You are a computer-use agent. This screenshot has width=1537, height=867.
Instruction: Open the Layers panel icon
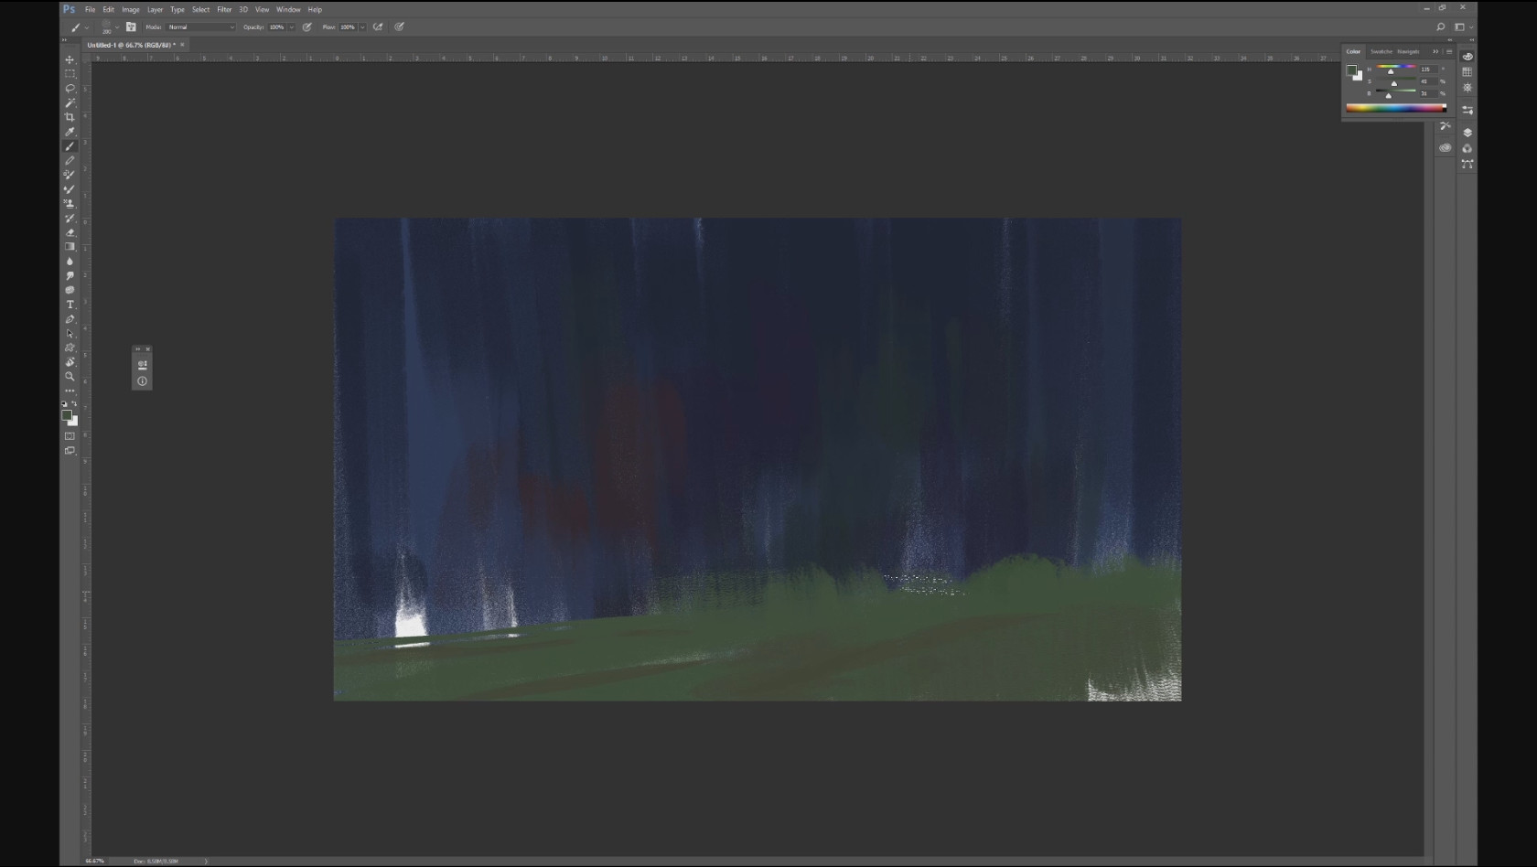1467,133
